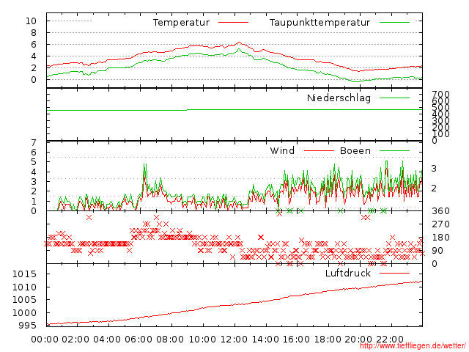
Task: Click the 995 pressure axis label
Action: point(27,326)
